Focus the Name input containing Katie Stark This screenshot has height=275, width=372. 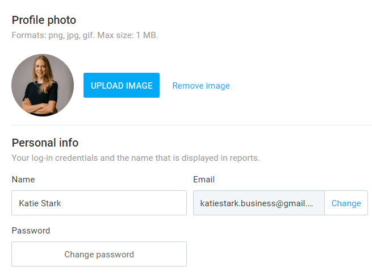[x=99, y=203]
